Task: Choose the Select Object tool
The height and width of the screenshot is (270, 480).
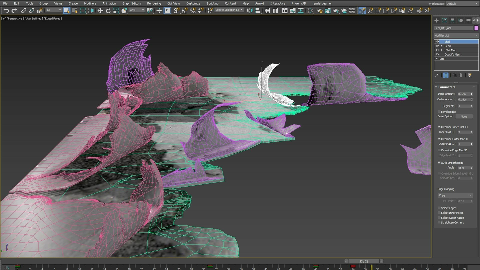Action: coord(66,10)
